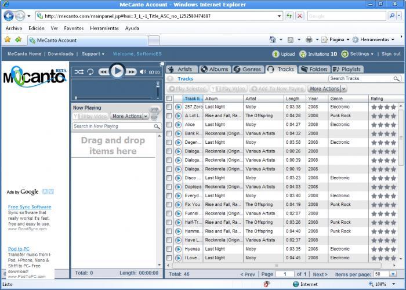Adjust the vertical volume slider in player
The height and width of the screenshot is (290, 406).
(x=158, y=90)
